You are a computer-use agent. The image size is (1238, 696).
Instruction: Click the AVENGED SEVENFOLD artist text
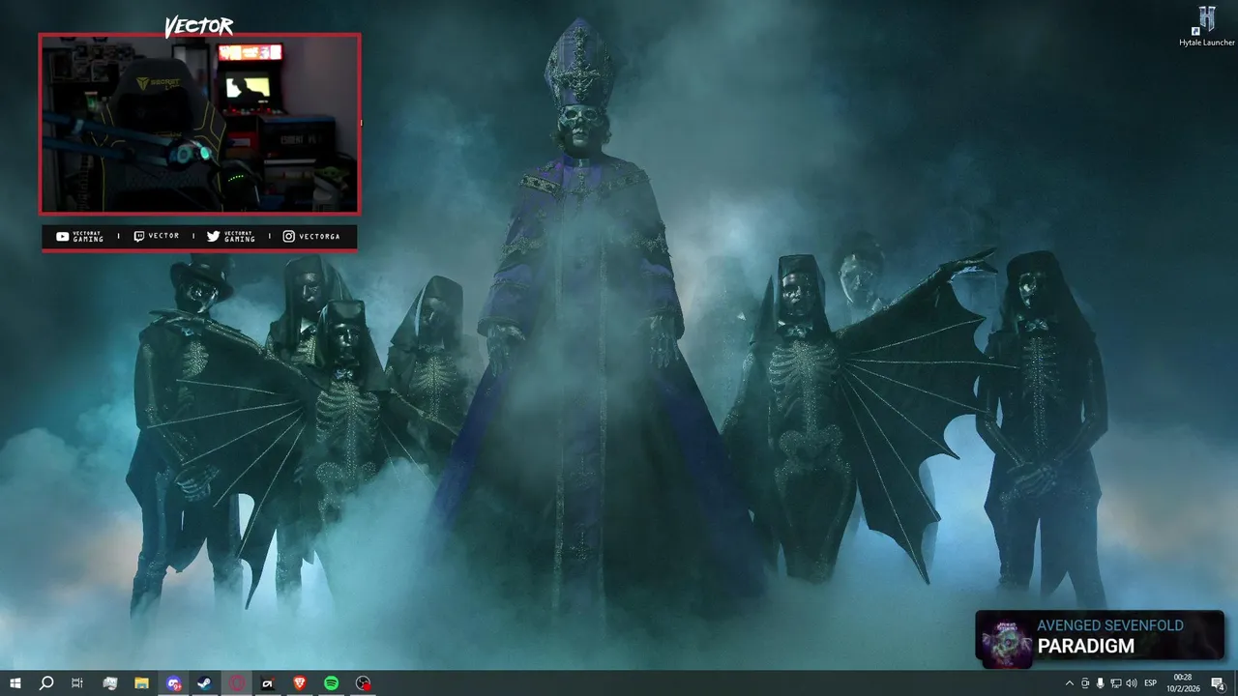pos(1110,625)
